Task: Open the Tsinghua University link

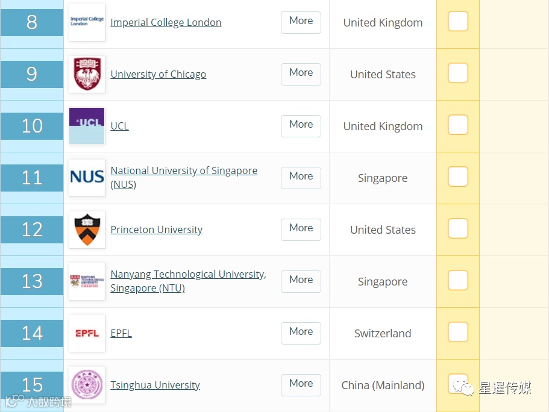Action: (155, 385)
